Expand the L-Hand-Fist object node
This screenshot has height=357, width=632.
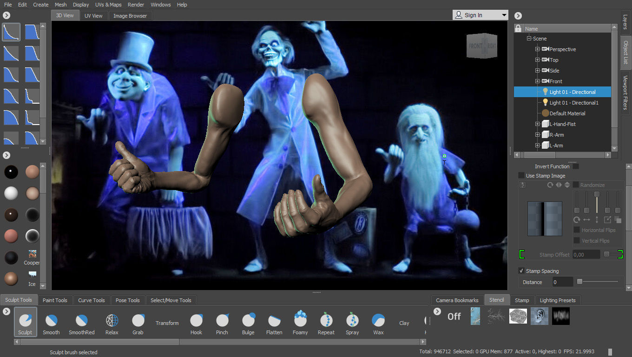click(538, 124)
